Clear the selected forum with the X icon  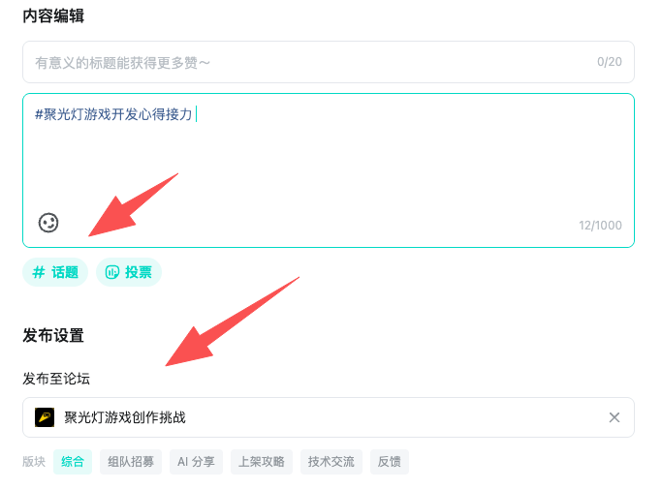614,417
